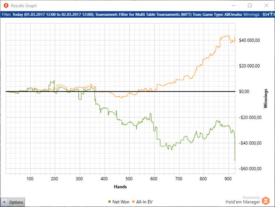This screenshot has height=207, width=275.
Task: Click the -$40 000,00 axis label
Action: click(250, 143)
